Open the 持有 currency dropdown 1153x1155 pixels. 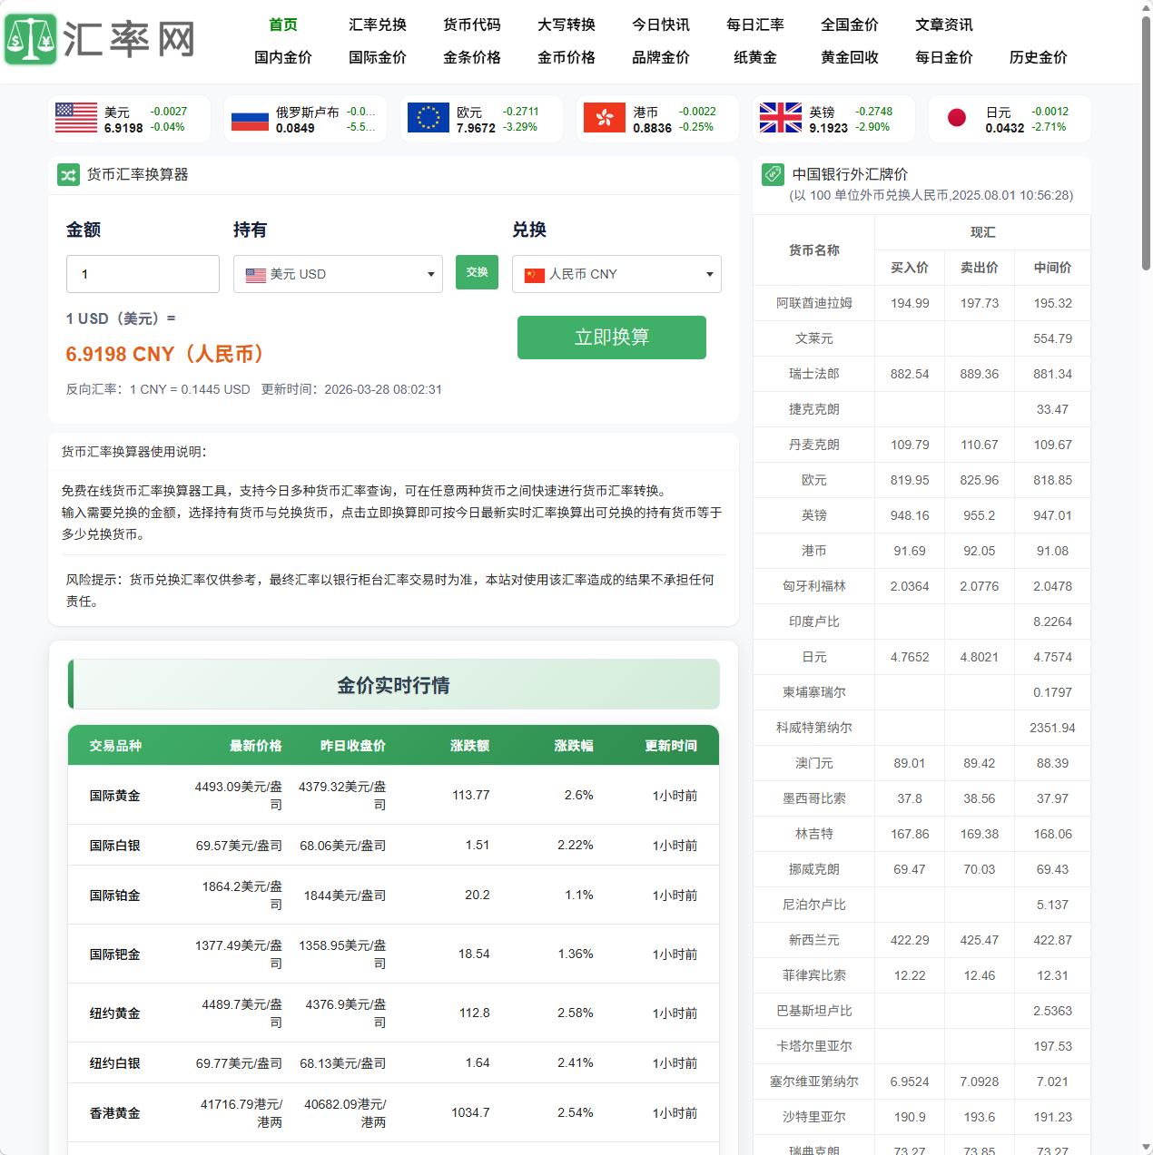click(x=429, y=273)
